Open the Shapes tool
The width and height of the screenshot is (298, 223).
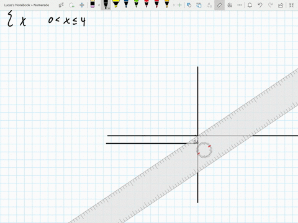(189, 5)
